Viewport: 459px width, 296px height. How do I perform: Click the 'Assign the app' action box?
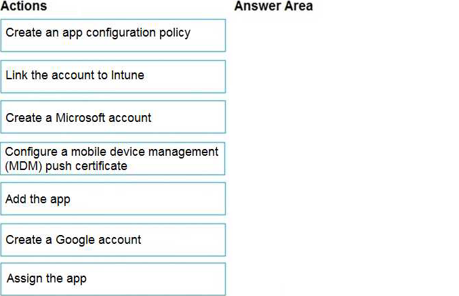tap(113, 278)
